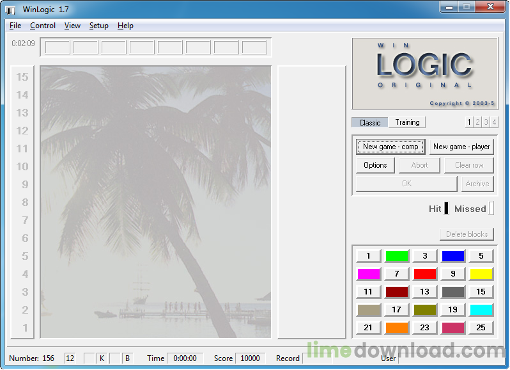Select the dark gray color block
Screen dimensions: 510x370
[x=452, y=292]
